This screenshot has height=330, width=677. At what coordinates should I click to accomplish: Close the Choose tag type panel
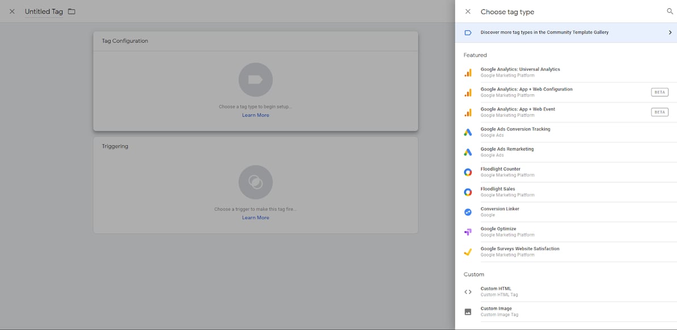point(468,11)
